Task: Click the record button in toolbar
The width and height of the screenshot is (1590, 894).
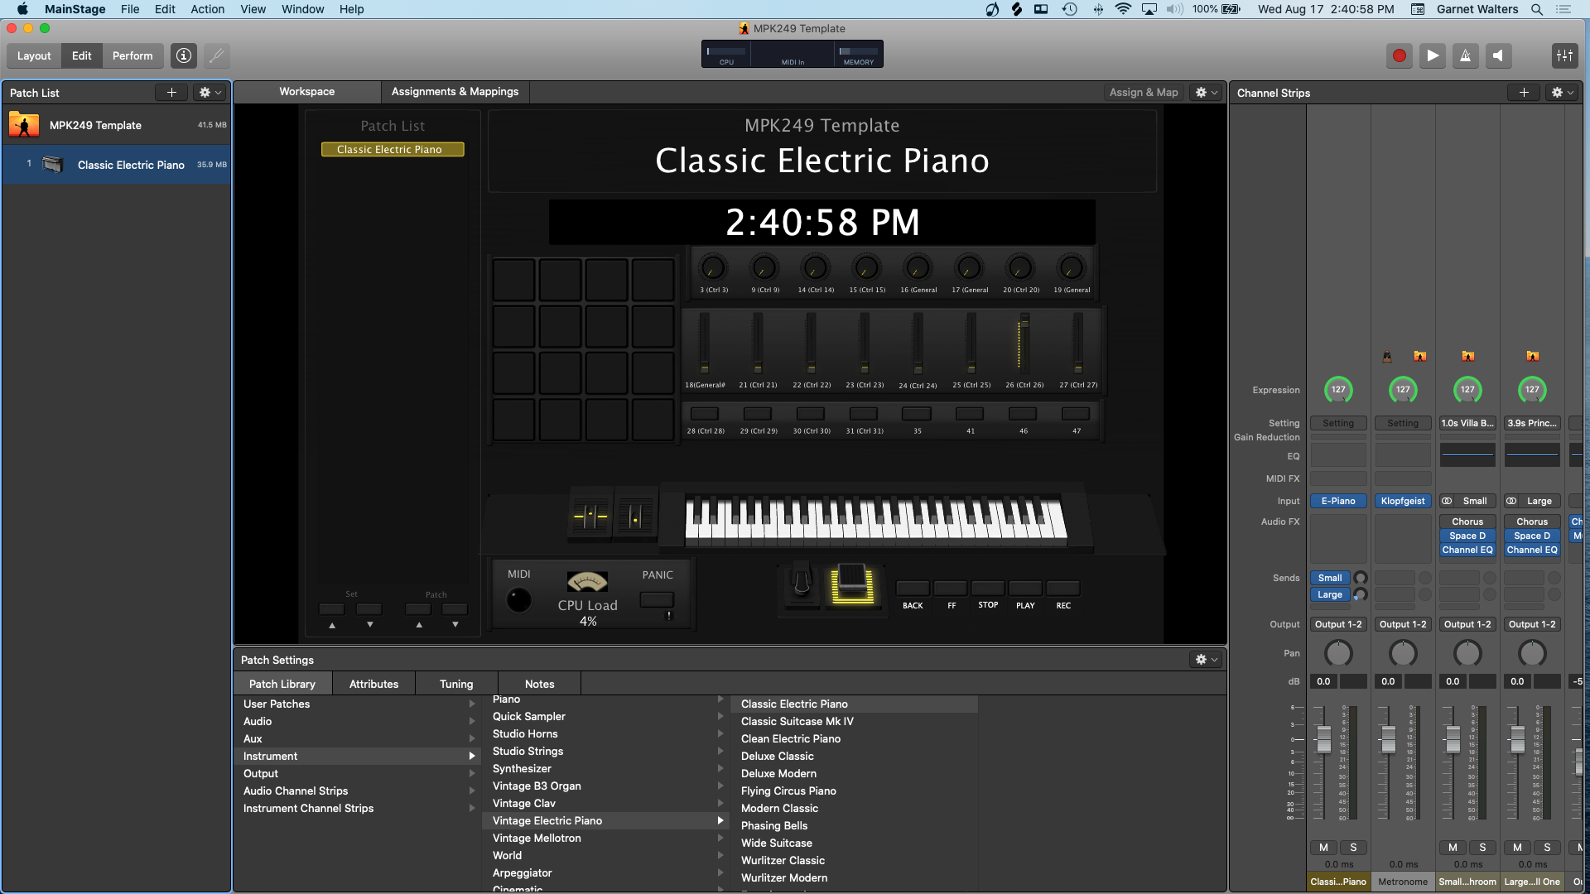Action: click(x=1399, y=56)
